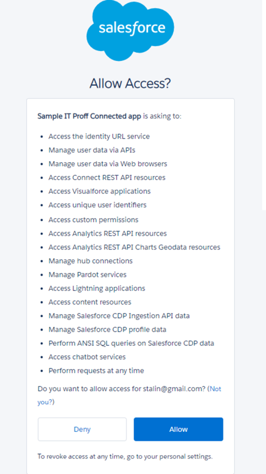The height and width of the screenshot is (474, 266).
Task: Click "Manage user data via APIs" item
Action: (x=92, y=150)
